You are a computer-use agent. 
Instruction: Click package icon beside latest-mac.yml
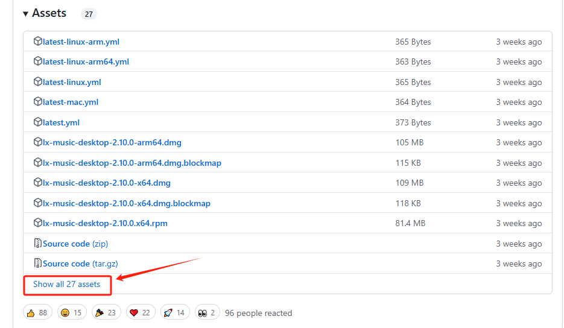click(x=38, y=102)
